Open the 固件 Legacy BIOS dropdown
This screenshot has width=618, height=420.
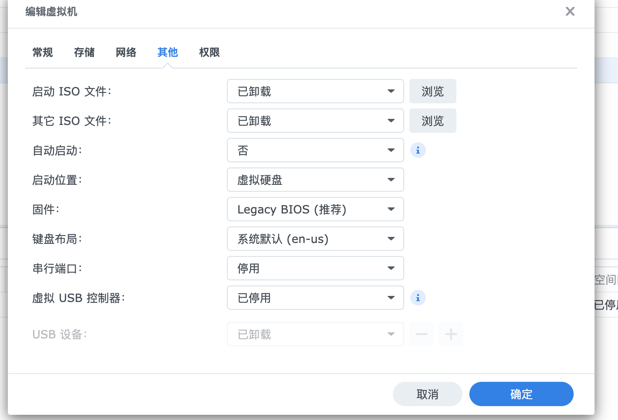tap(315, 209)
